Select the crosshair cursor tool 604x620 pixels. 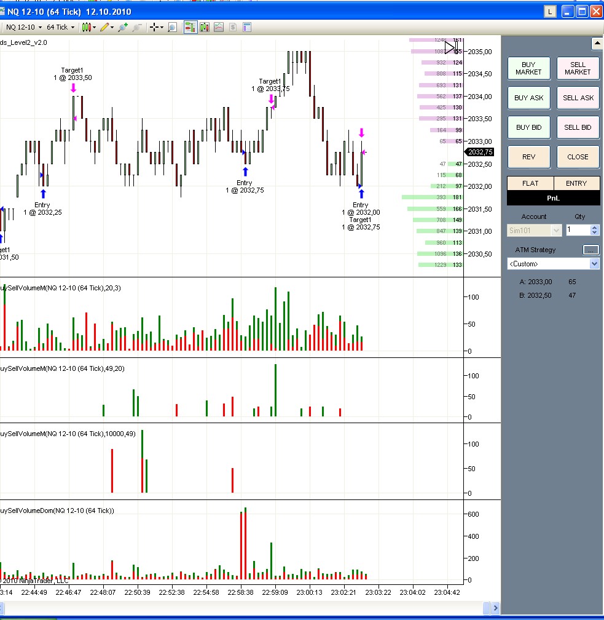(x=154, y=27)
